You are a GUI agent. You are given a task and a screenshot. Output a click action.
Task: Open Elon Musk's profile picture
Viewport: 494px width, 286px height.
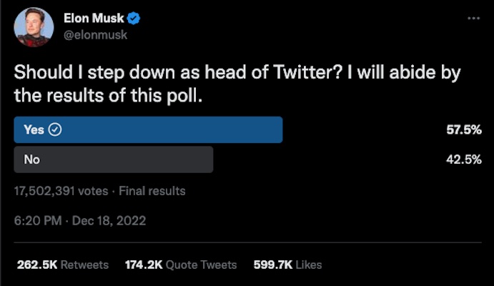click(x=33, y=27)
